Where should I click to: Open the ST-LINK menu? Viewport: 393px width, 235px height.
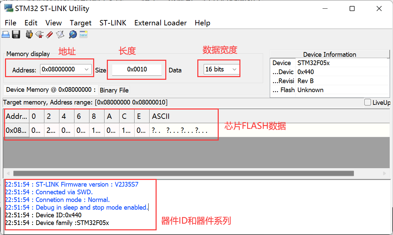pyautogui.click(x=113, y=23)
